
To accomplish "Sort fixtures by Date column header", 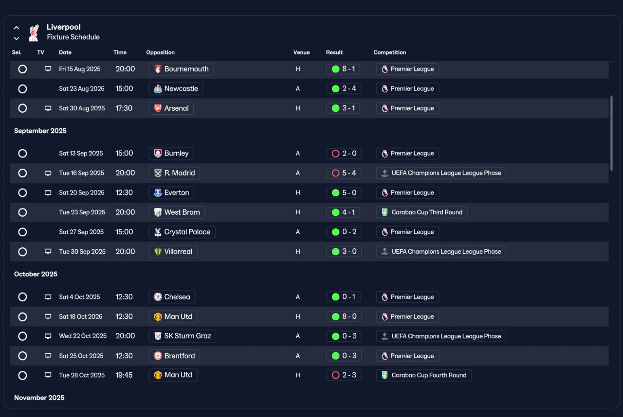I will pos(65,52).
